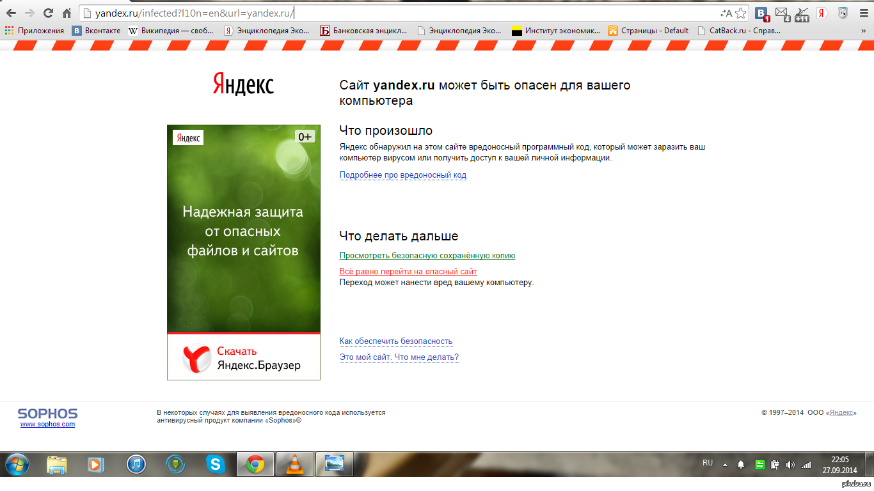Open the Википедия bookmark in bookmarks bar
This screenshot has height=491, width=874.
tap(171, 30)
